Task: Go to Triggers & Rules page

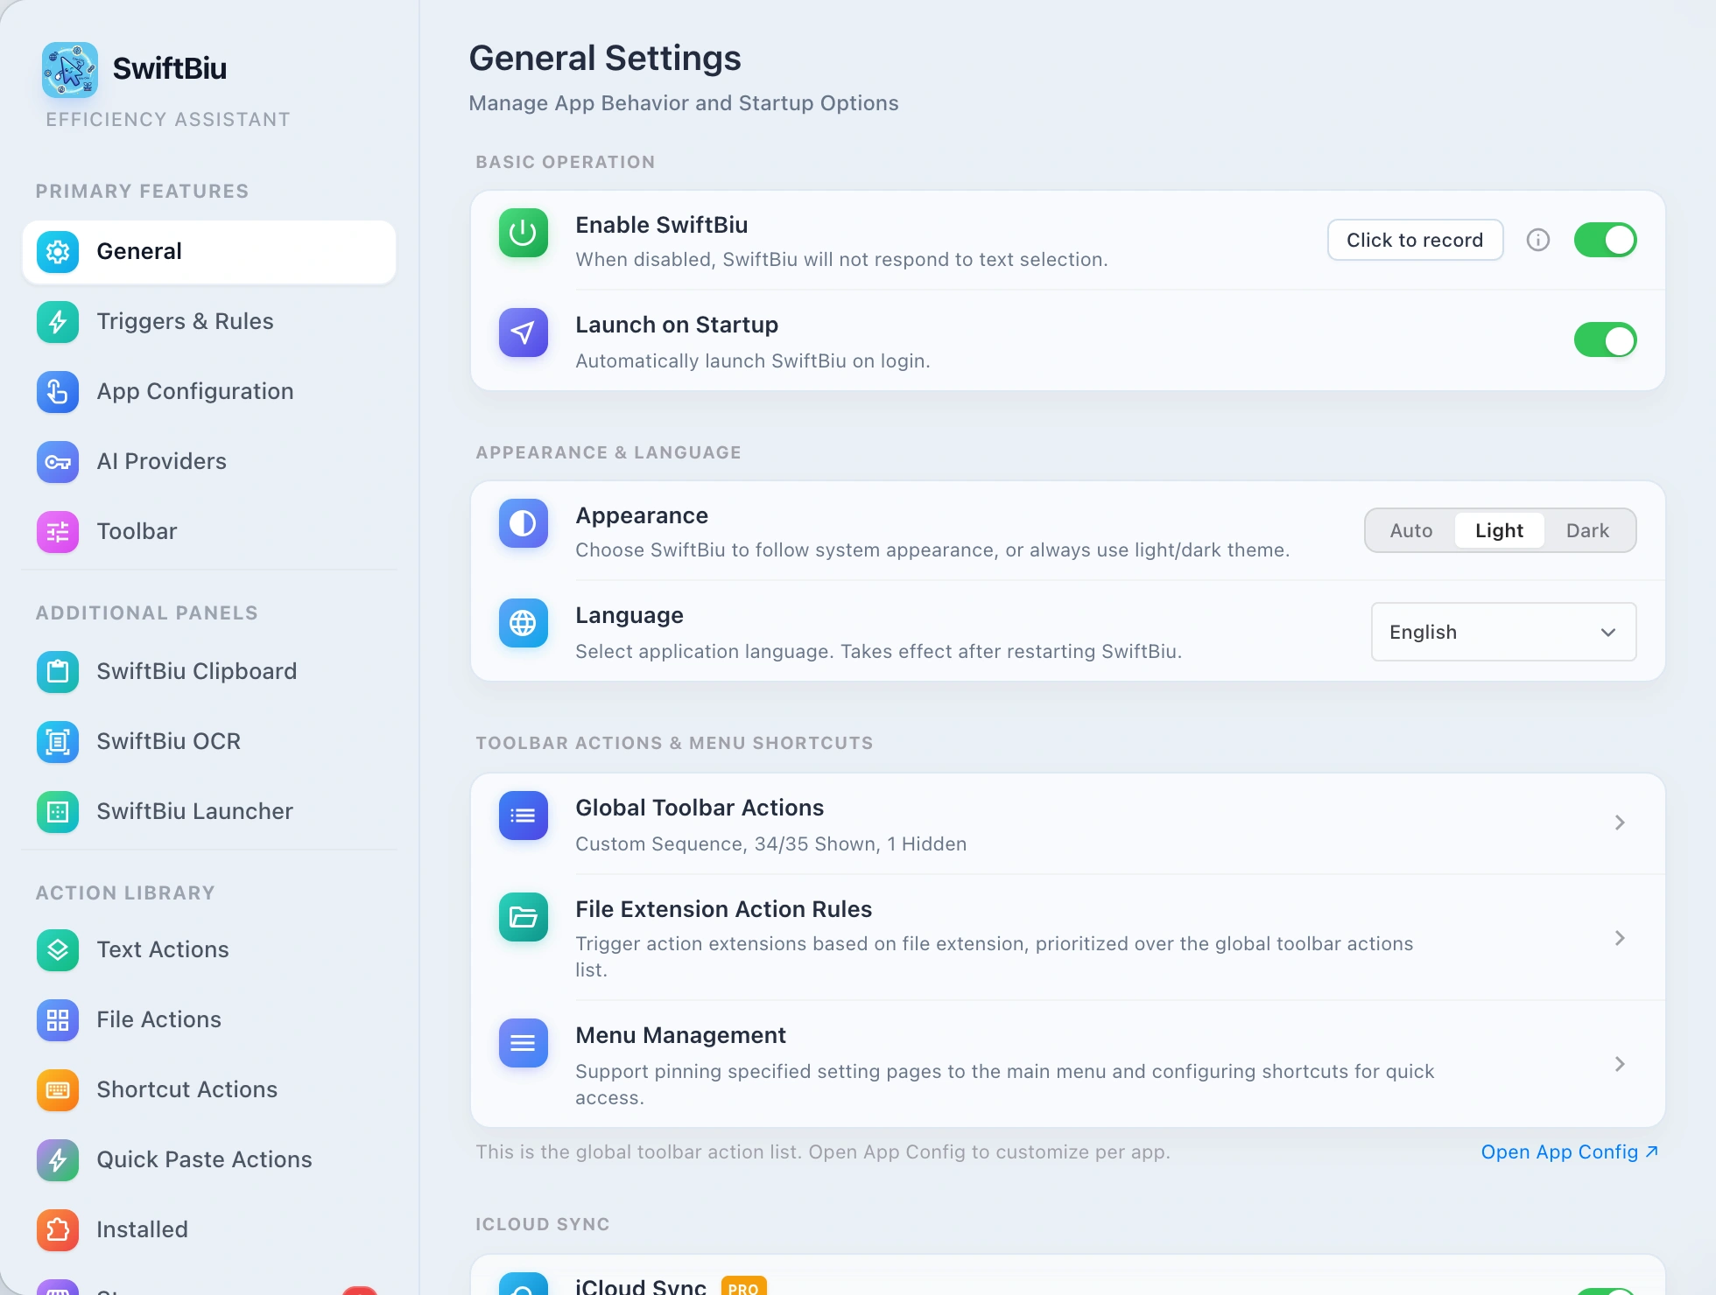Action: [x=209, y=322]
